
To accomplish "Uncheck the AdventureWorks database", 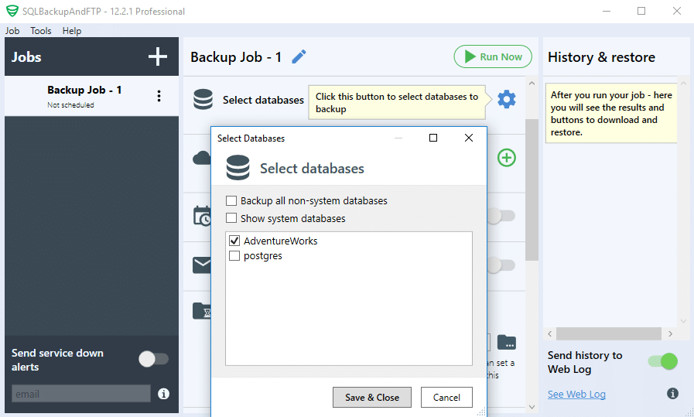I will click(234, 241).
